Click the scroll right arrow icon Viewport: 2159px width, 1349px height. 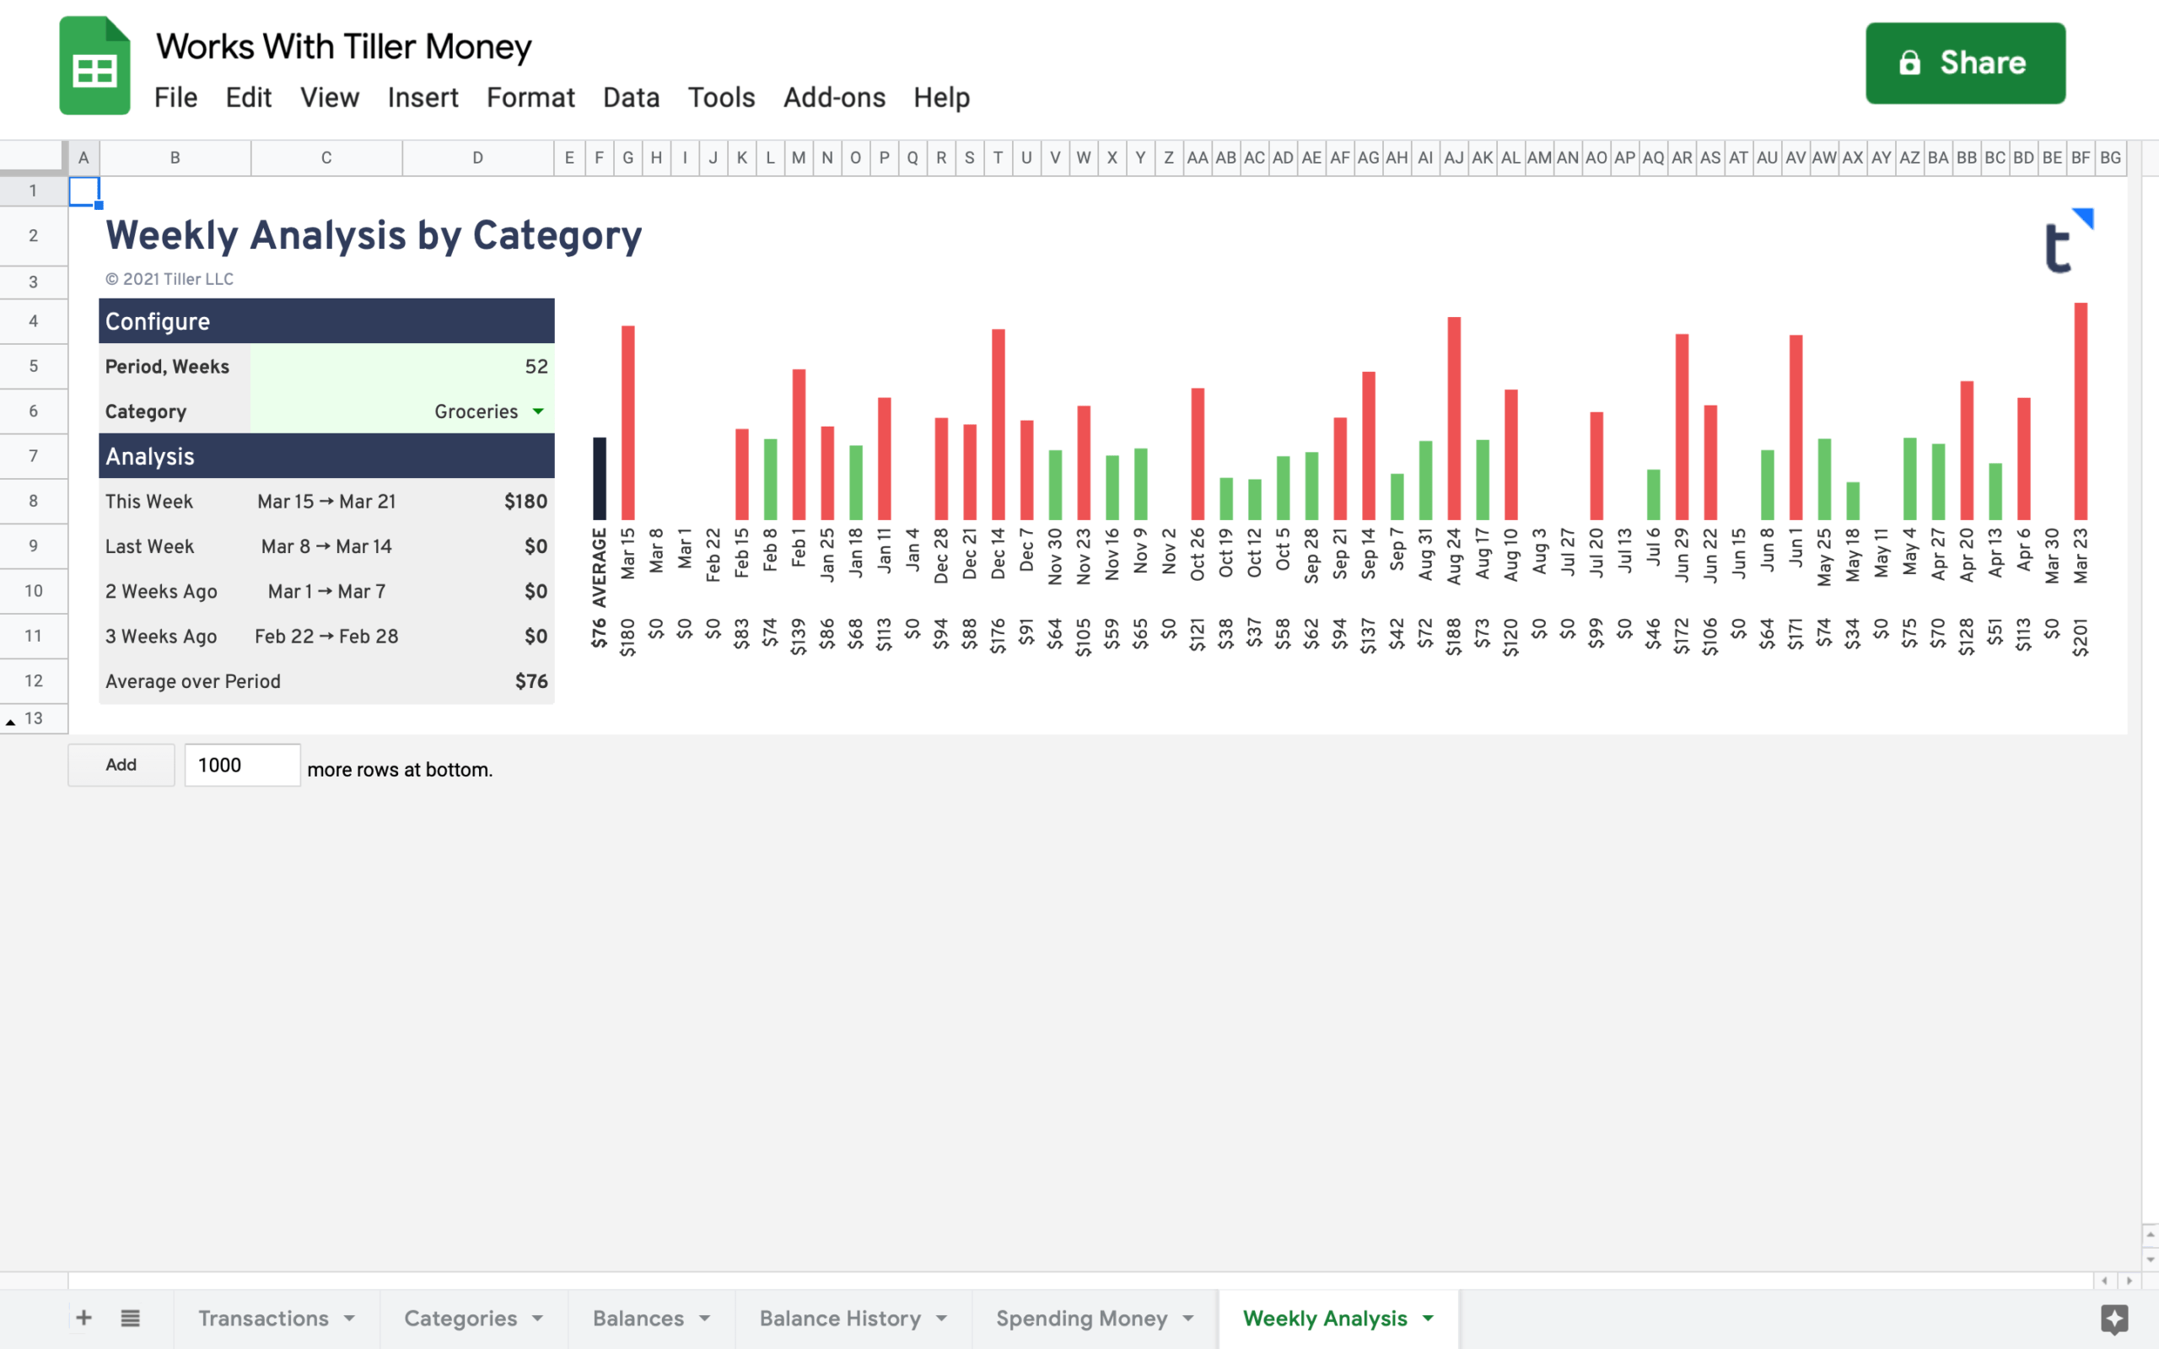[2129, 1281]
